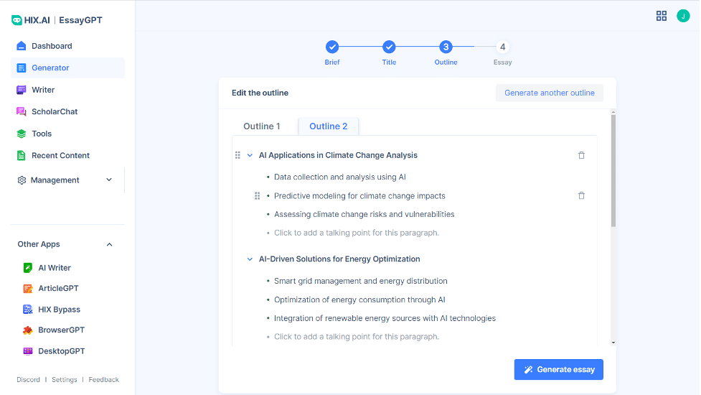Open HIX Bypass app icon

(28, 310)
